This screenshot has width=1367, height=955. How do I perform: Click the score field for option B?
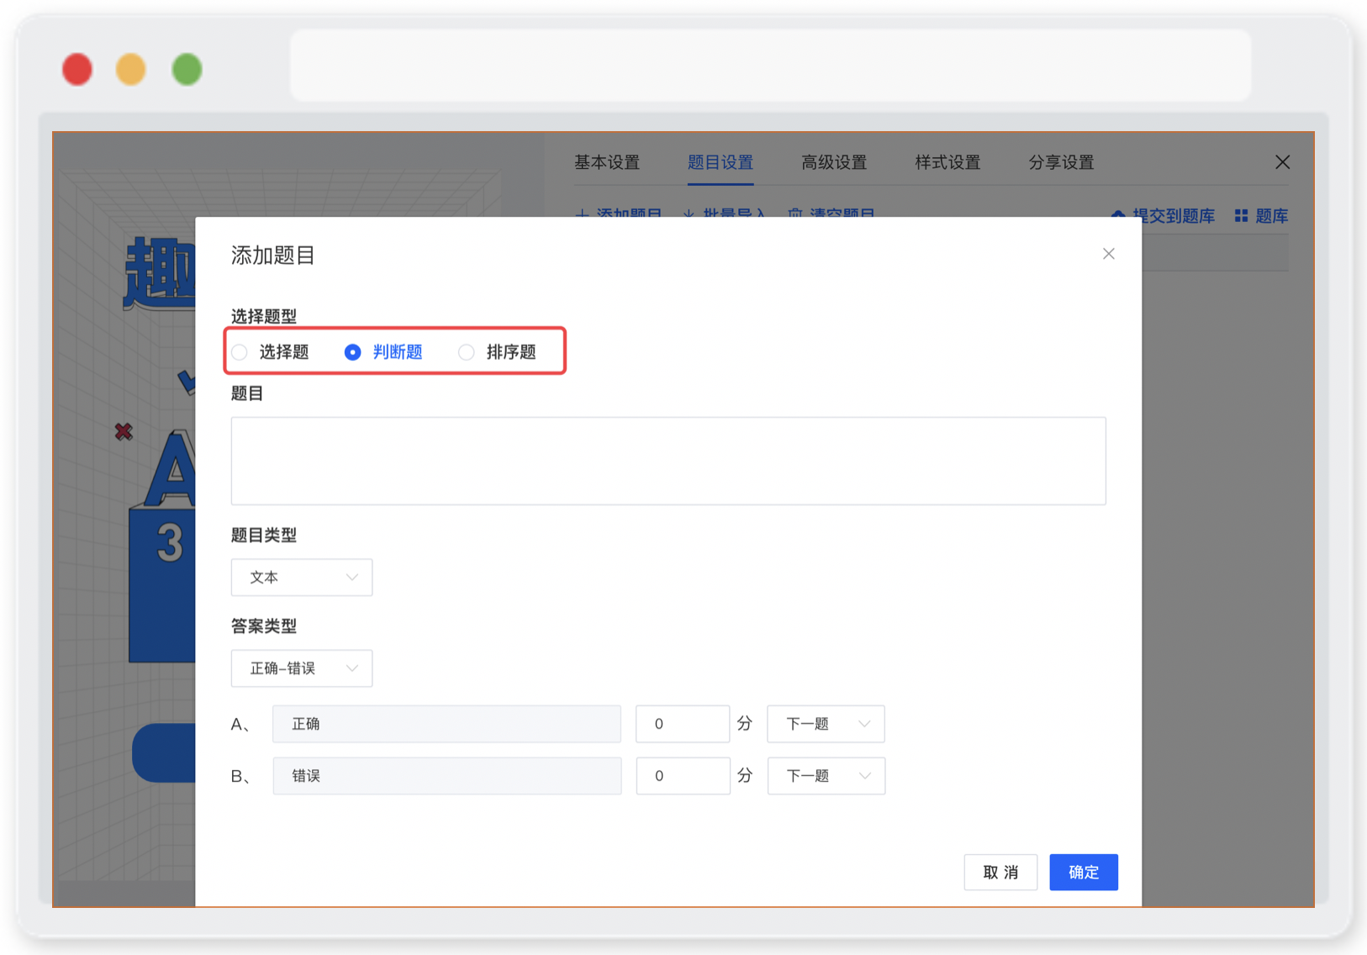point(683,776)
